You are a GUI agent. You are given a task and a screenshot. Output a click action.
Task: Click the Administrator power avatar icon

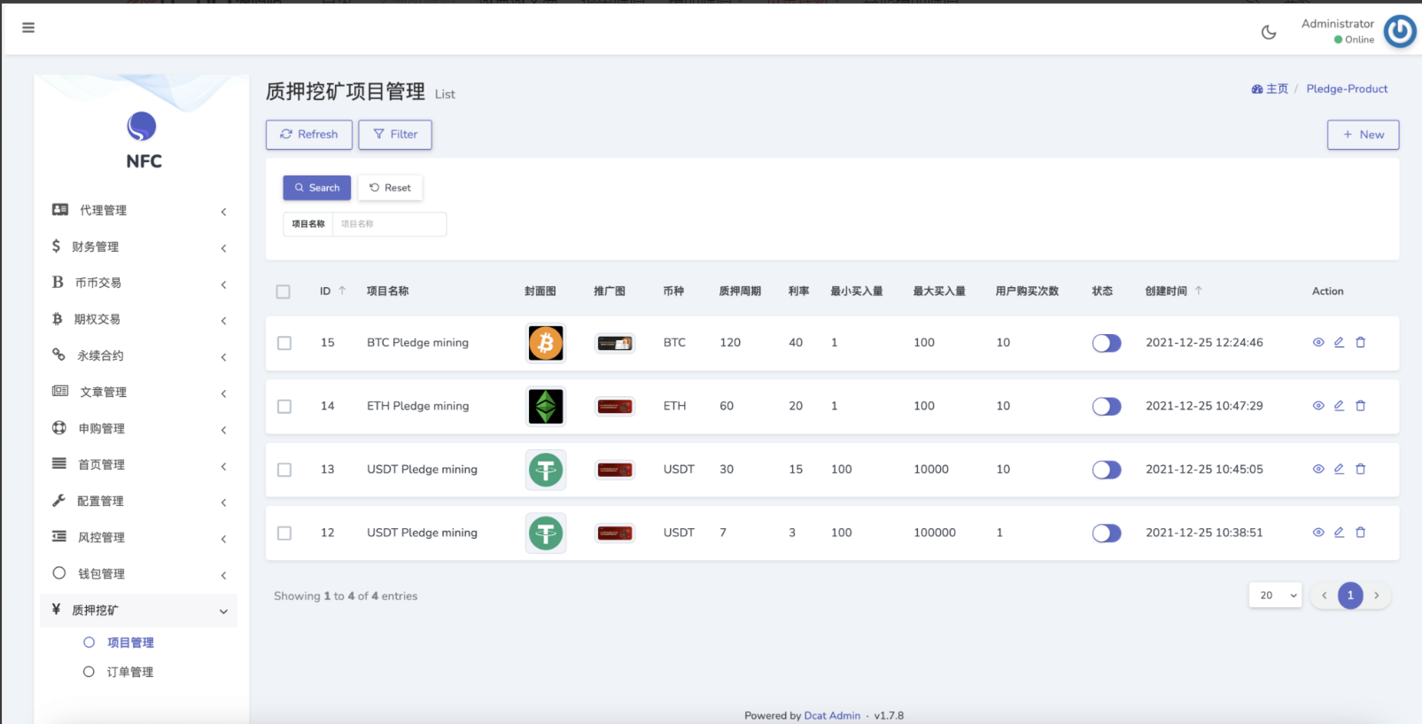(1400, 32)
